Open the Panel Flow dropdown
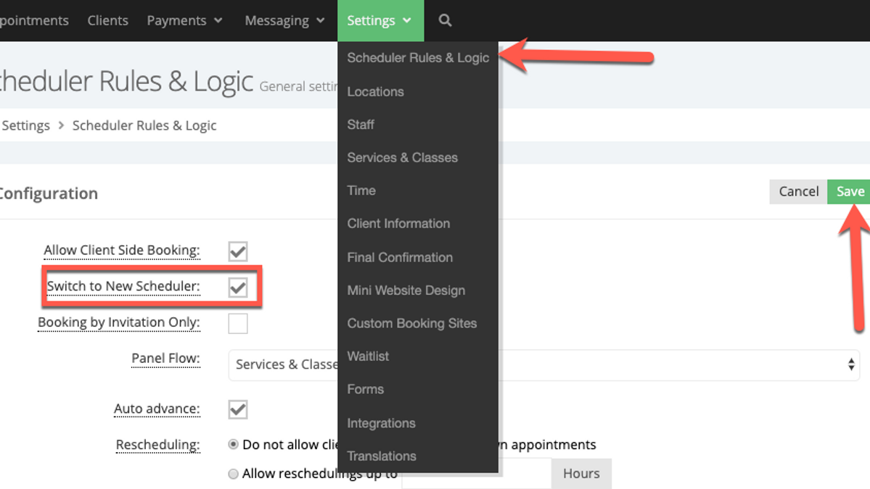Viewport: 870px width, 489px height. point(543,364)
